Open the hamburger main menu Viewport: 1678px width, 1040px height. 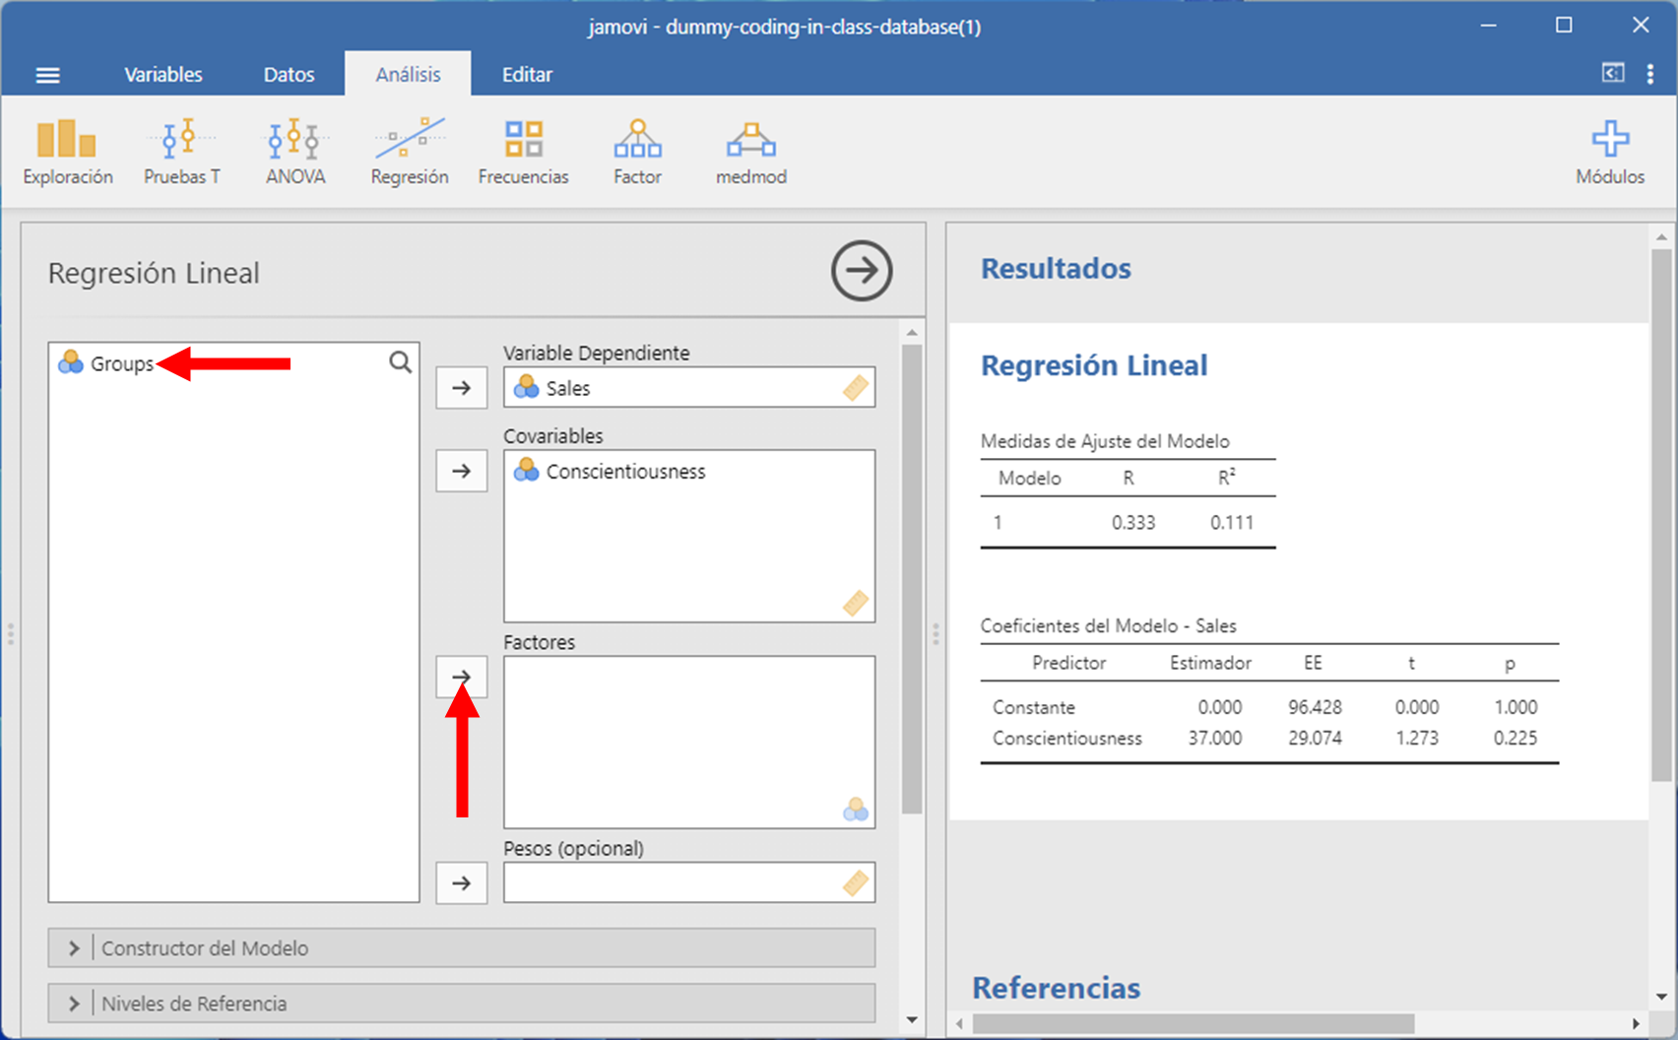click(47, 75)
